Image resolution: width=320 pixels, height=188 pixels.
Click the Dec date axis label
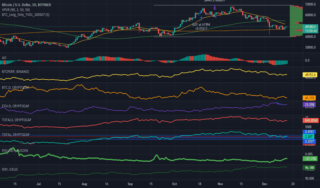pos(265,184)
